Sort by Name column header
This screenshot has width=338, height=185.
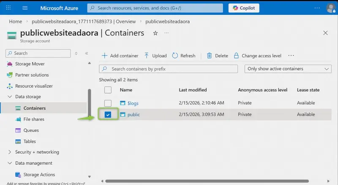pos(126,90)
